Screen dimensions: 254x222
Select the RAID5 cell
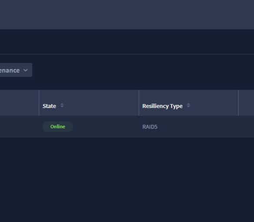coord(150,127)
